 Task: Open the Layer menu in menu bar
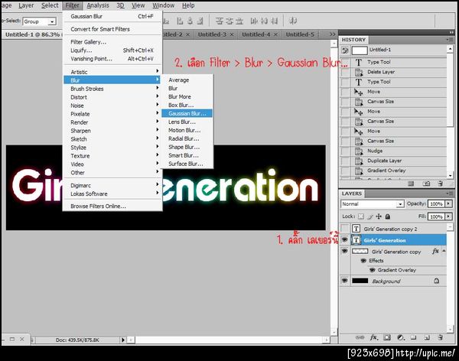tap(26, 5)
